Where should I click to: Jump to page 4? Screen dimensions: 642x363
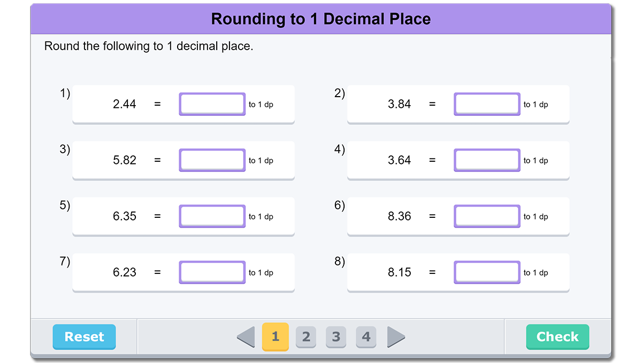pyautogui.click(x=366, y=337)
